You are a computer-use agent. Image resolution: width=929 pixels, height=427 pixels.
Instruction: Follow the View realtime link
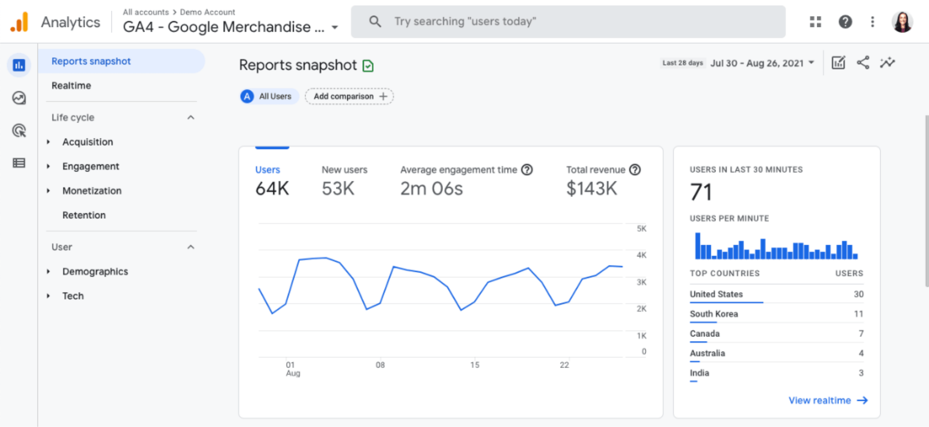pos(827,401)
